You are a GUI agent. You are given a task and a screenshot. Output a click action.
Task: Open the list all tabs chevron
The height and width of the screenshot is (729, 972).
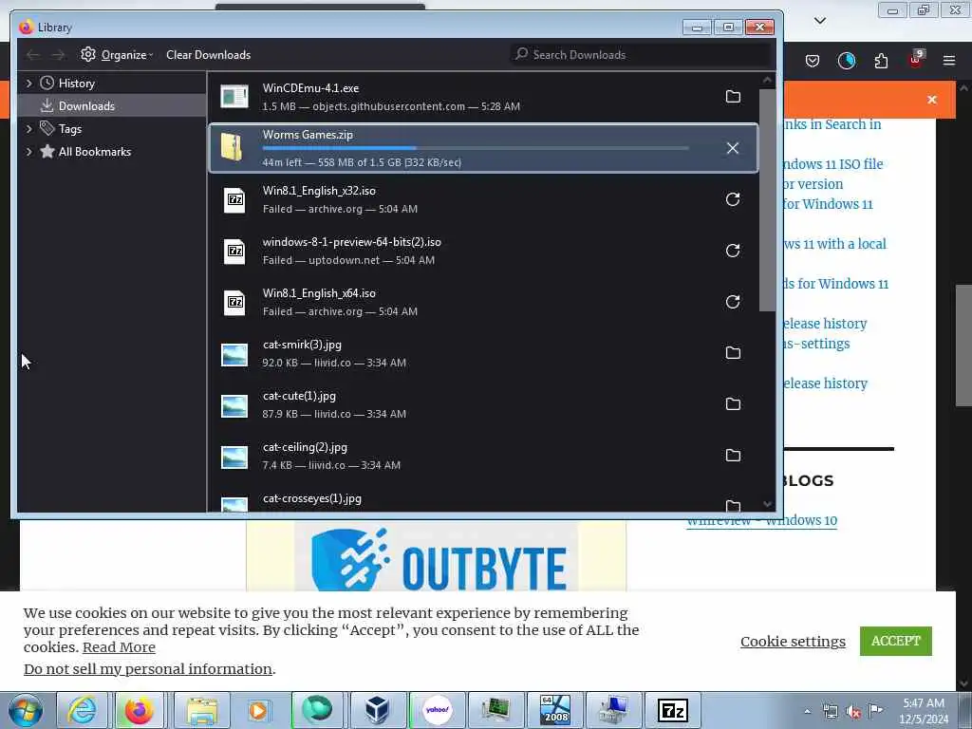click(x=820, y=21)
